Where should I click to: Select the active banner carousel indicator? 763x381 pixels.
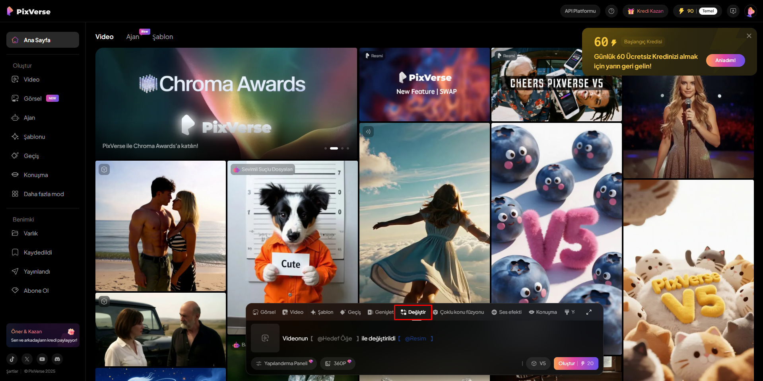tap(334, 148)
